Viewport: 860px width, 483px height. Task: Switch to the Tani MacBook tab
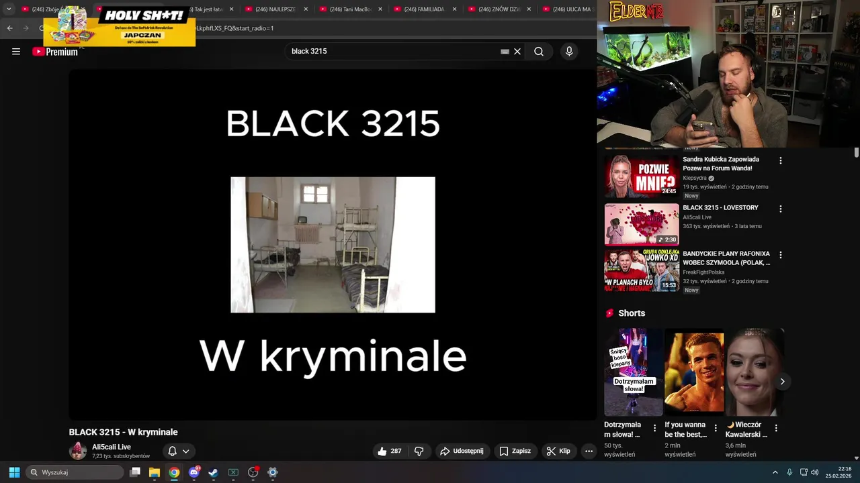pyautogui.click(x=350, y=9)
